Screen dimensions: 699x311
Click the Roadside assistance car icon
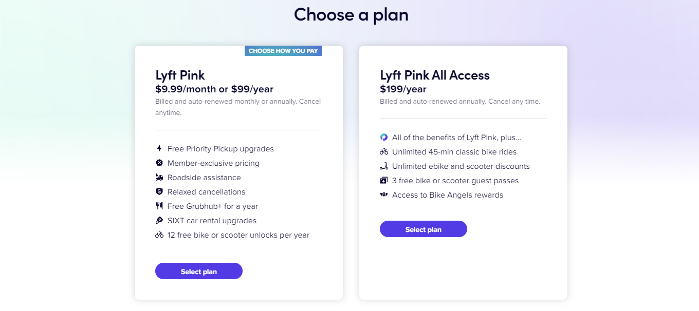pyautogui.click(x=159, y=177)
